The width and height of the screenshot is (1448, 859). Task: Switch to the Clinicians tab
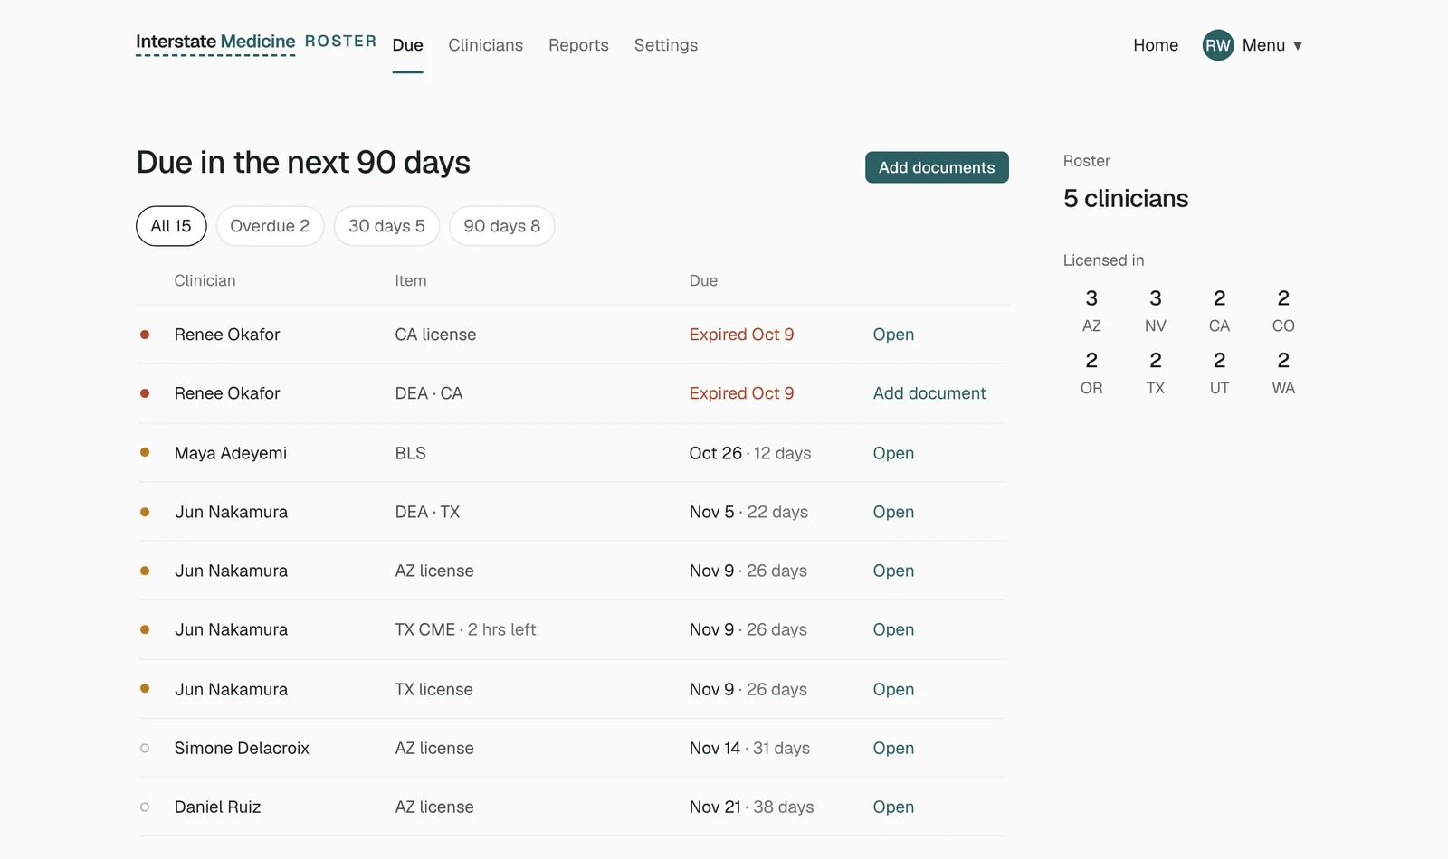[485, 45]
